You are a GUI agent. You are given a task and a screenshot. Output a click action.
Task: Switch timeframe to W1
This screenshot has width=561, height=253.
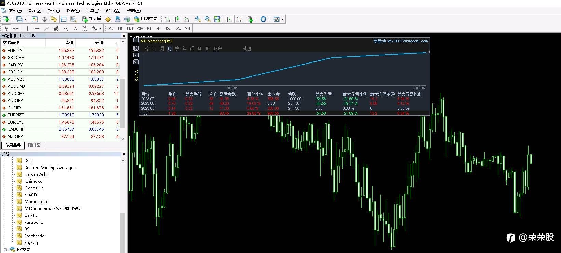178,29
